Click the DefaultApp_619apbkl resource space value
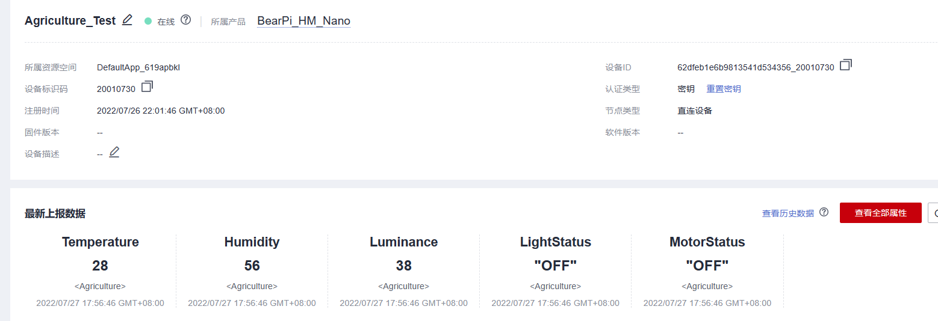This screenshot has height=321, width=938. tap(138, 67)
